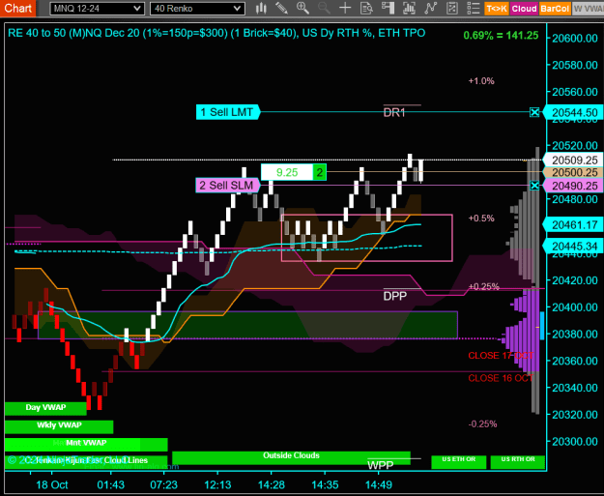Click the Day VWAP green button
The height and width of the screenshot is (496, 604).
pos(45,408)
